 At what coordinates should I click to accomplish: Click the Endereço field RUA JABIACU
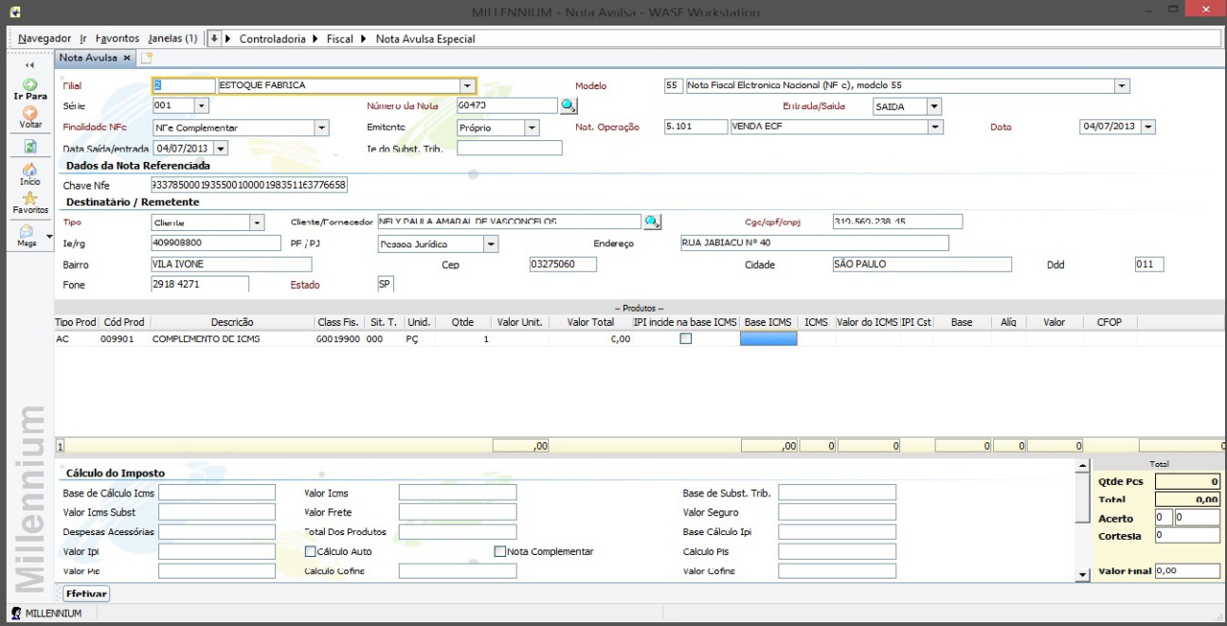814,243
